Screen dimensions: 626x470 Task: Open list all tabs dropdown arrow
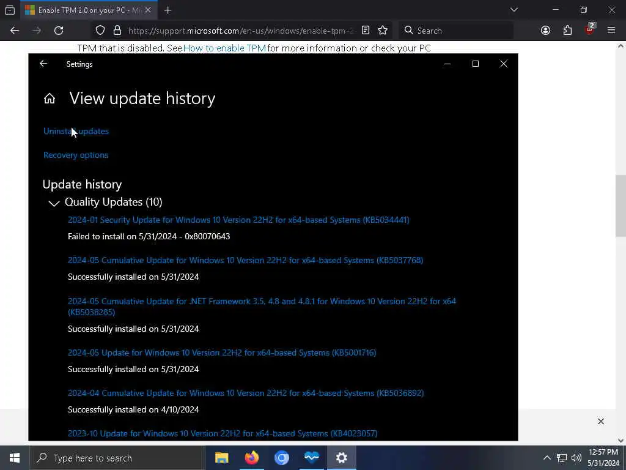click(x=514, y=10)
